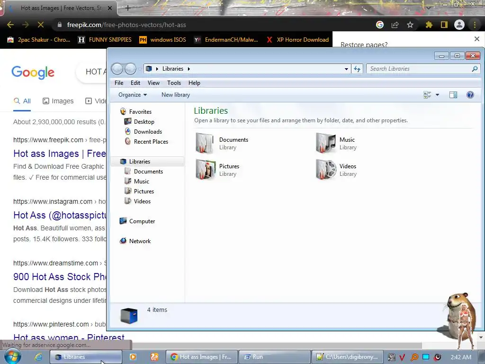This screenshot has width=485, height=364.
Task: Open the Help menu in Explorer
Action: click(x=194, y=82)
